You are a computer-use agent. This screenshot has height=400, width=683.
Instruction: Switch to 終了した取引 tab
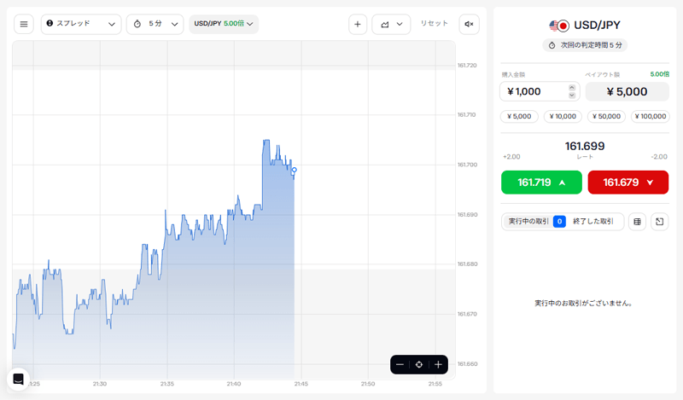[x=593, y=222]
